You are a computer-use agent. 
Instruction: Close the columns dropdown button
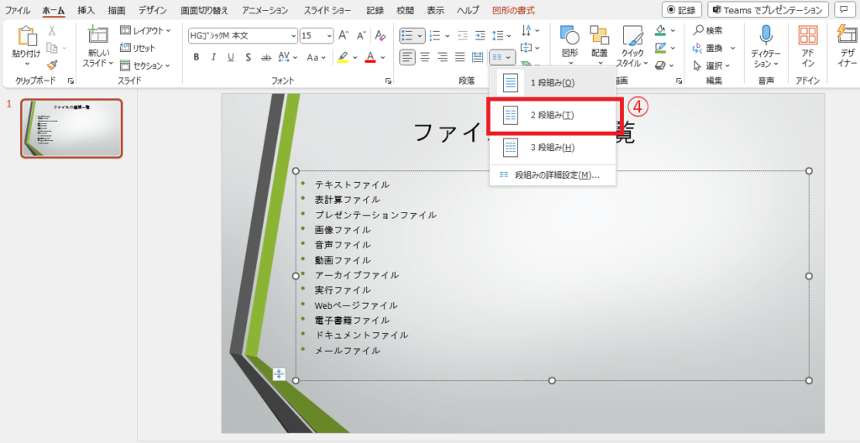tap(502, 57)
